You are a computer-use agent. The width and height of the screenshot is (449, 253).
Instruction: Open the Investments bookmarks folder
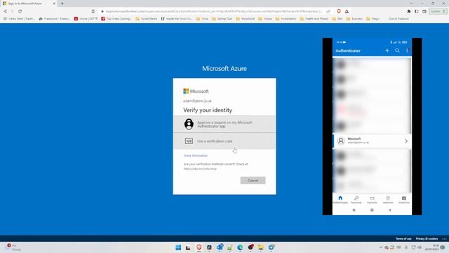(x=286, y=19)
